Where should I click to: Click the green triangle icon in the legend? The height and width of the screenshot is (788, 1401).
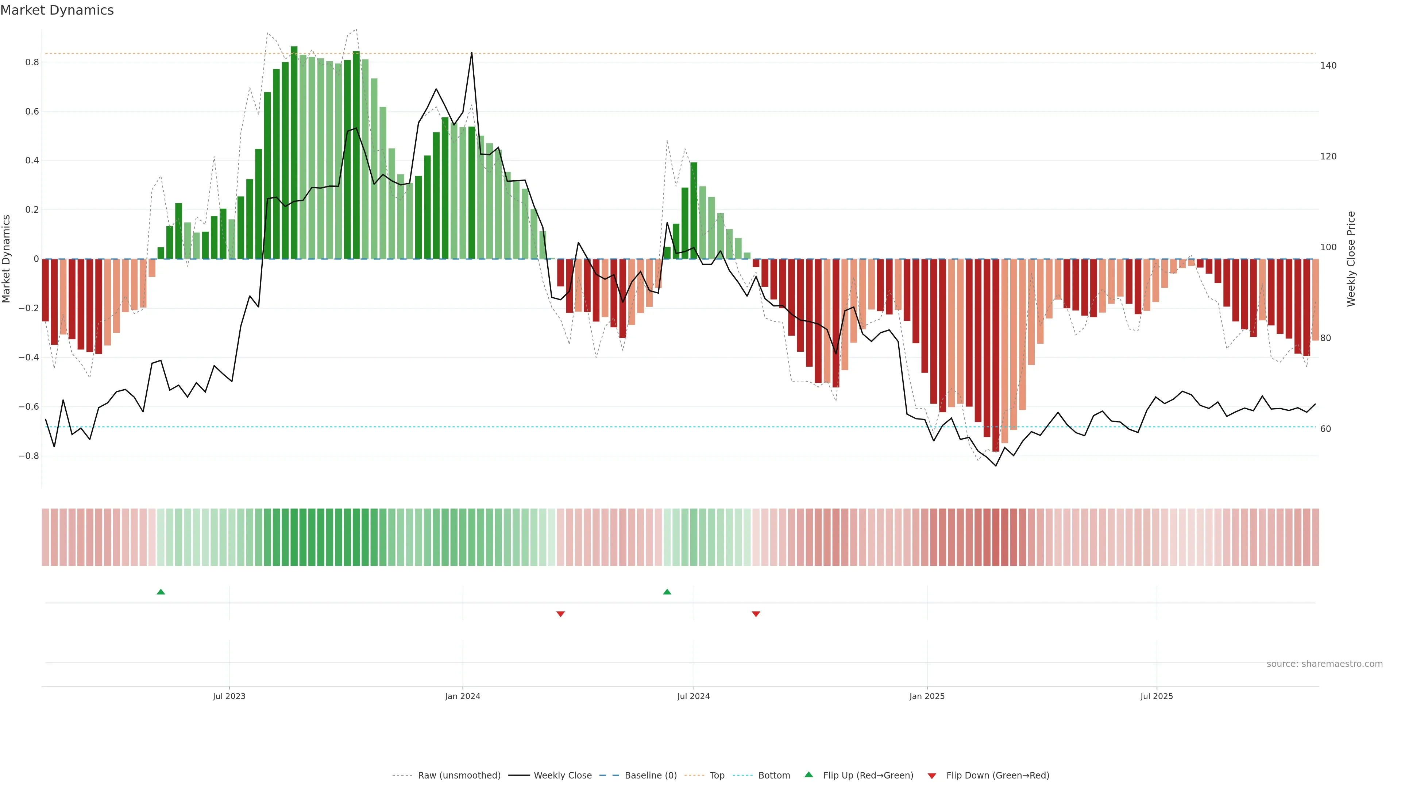pos(808,775)
